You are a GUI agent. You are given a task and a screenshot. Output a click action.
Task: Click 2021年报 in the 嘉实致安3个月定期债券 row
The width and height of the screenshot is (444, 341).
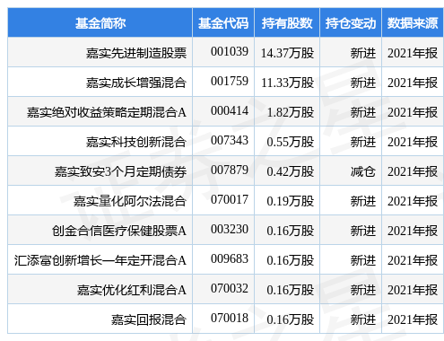413,171
